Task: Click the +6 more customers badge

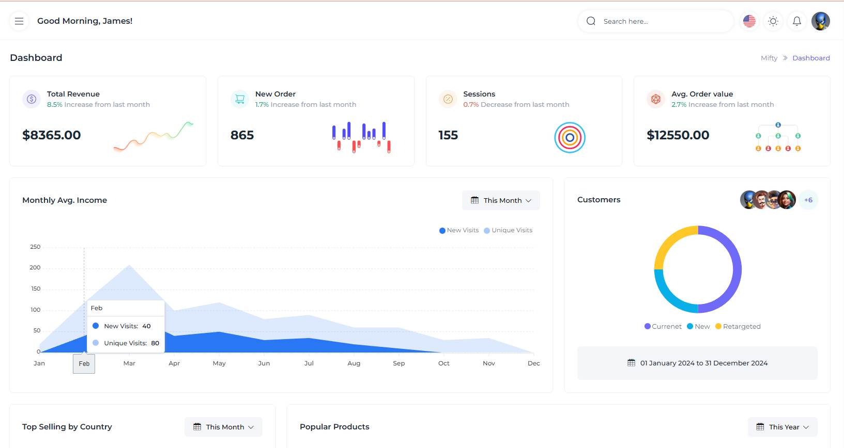Action: 808,200
